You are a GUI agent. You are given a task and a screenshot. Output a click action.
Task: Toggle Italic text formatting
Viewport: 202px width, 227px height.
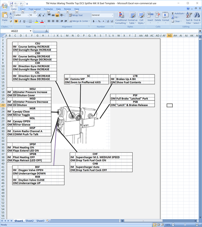(20, 21)
